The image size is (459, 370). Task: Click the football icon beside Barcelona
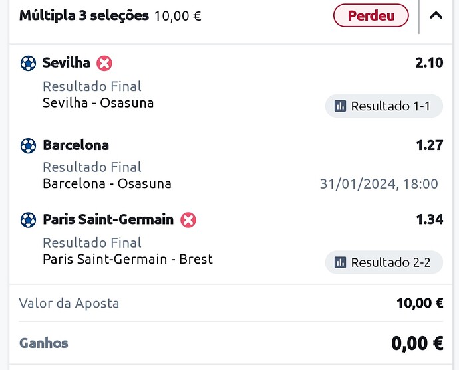pos(28,145)
